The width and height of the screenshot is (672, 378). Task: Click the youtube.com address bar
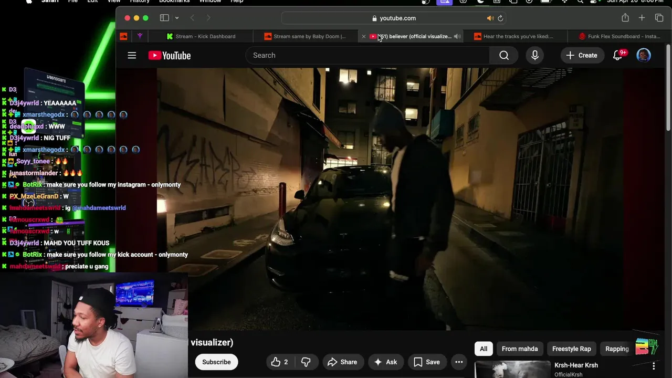click(394, 18)
